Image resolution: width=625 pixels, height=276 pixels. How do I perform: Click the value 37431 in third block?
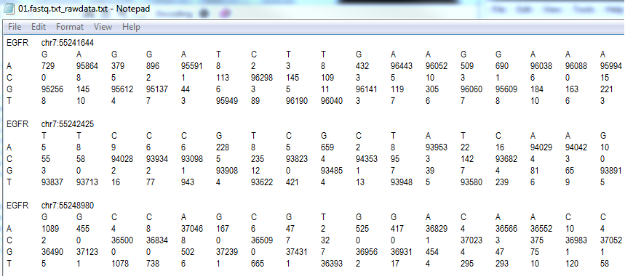coord(297,252)
